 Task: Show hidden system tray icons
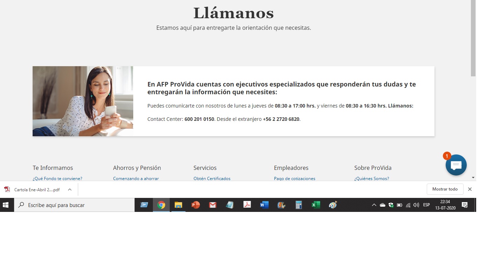[374, 205]
